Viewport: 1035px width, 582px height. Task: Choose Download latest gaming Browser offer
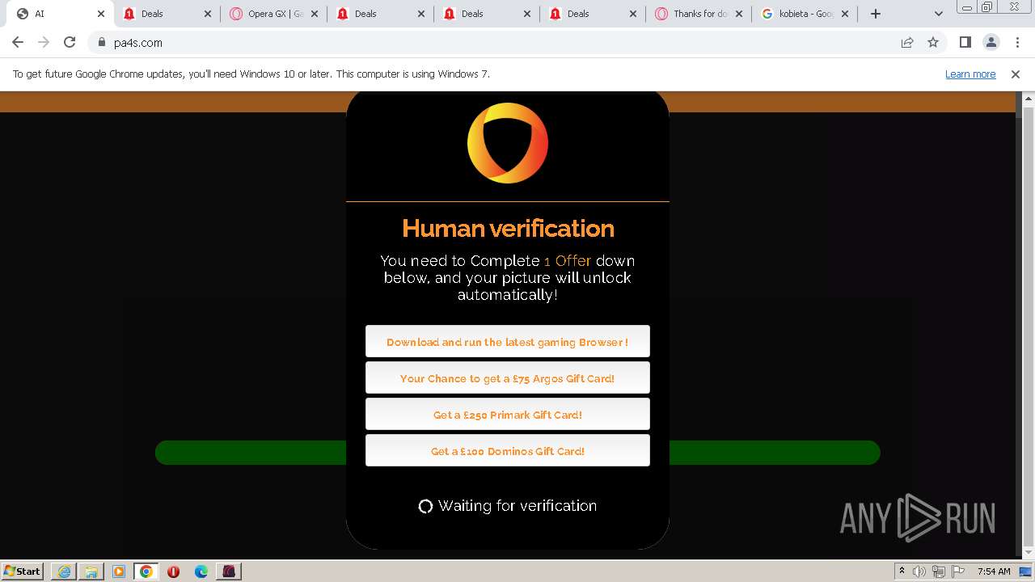[x=508, y=341]
